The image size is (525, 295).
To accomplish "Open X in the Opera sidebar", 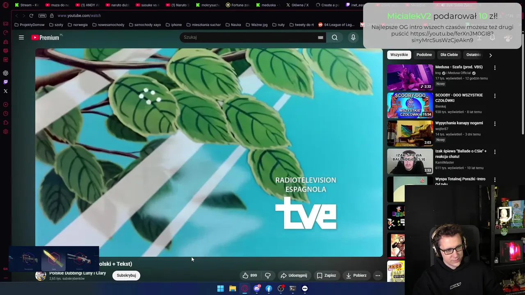I will coord(6,91).
